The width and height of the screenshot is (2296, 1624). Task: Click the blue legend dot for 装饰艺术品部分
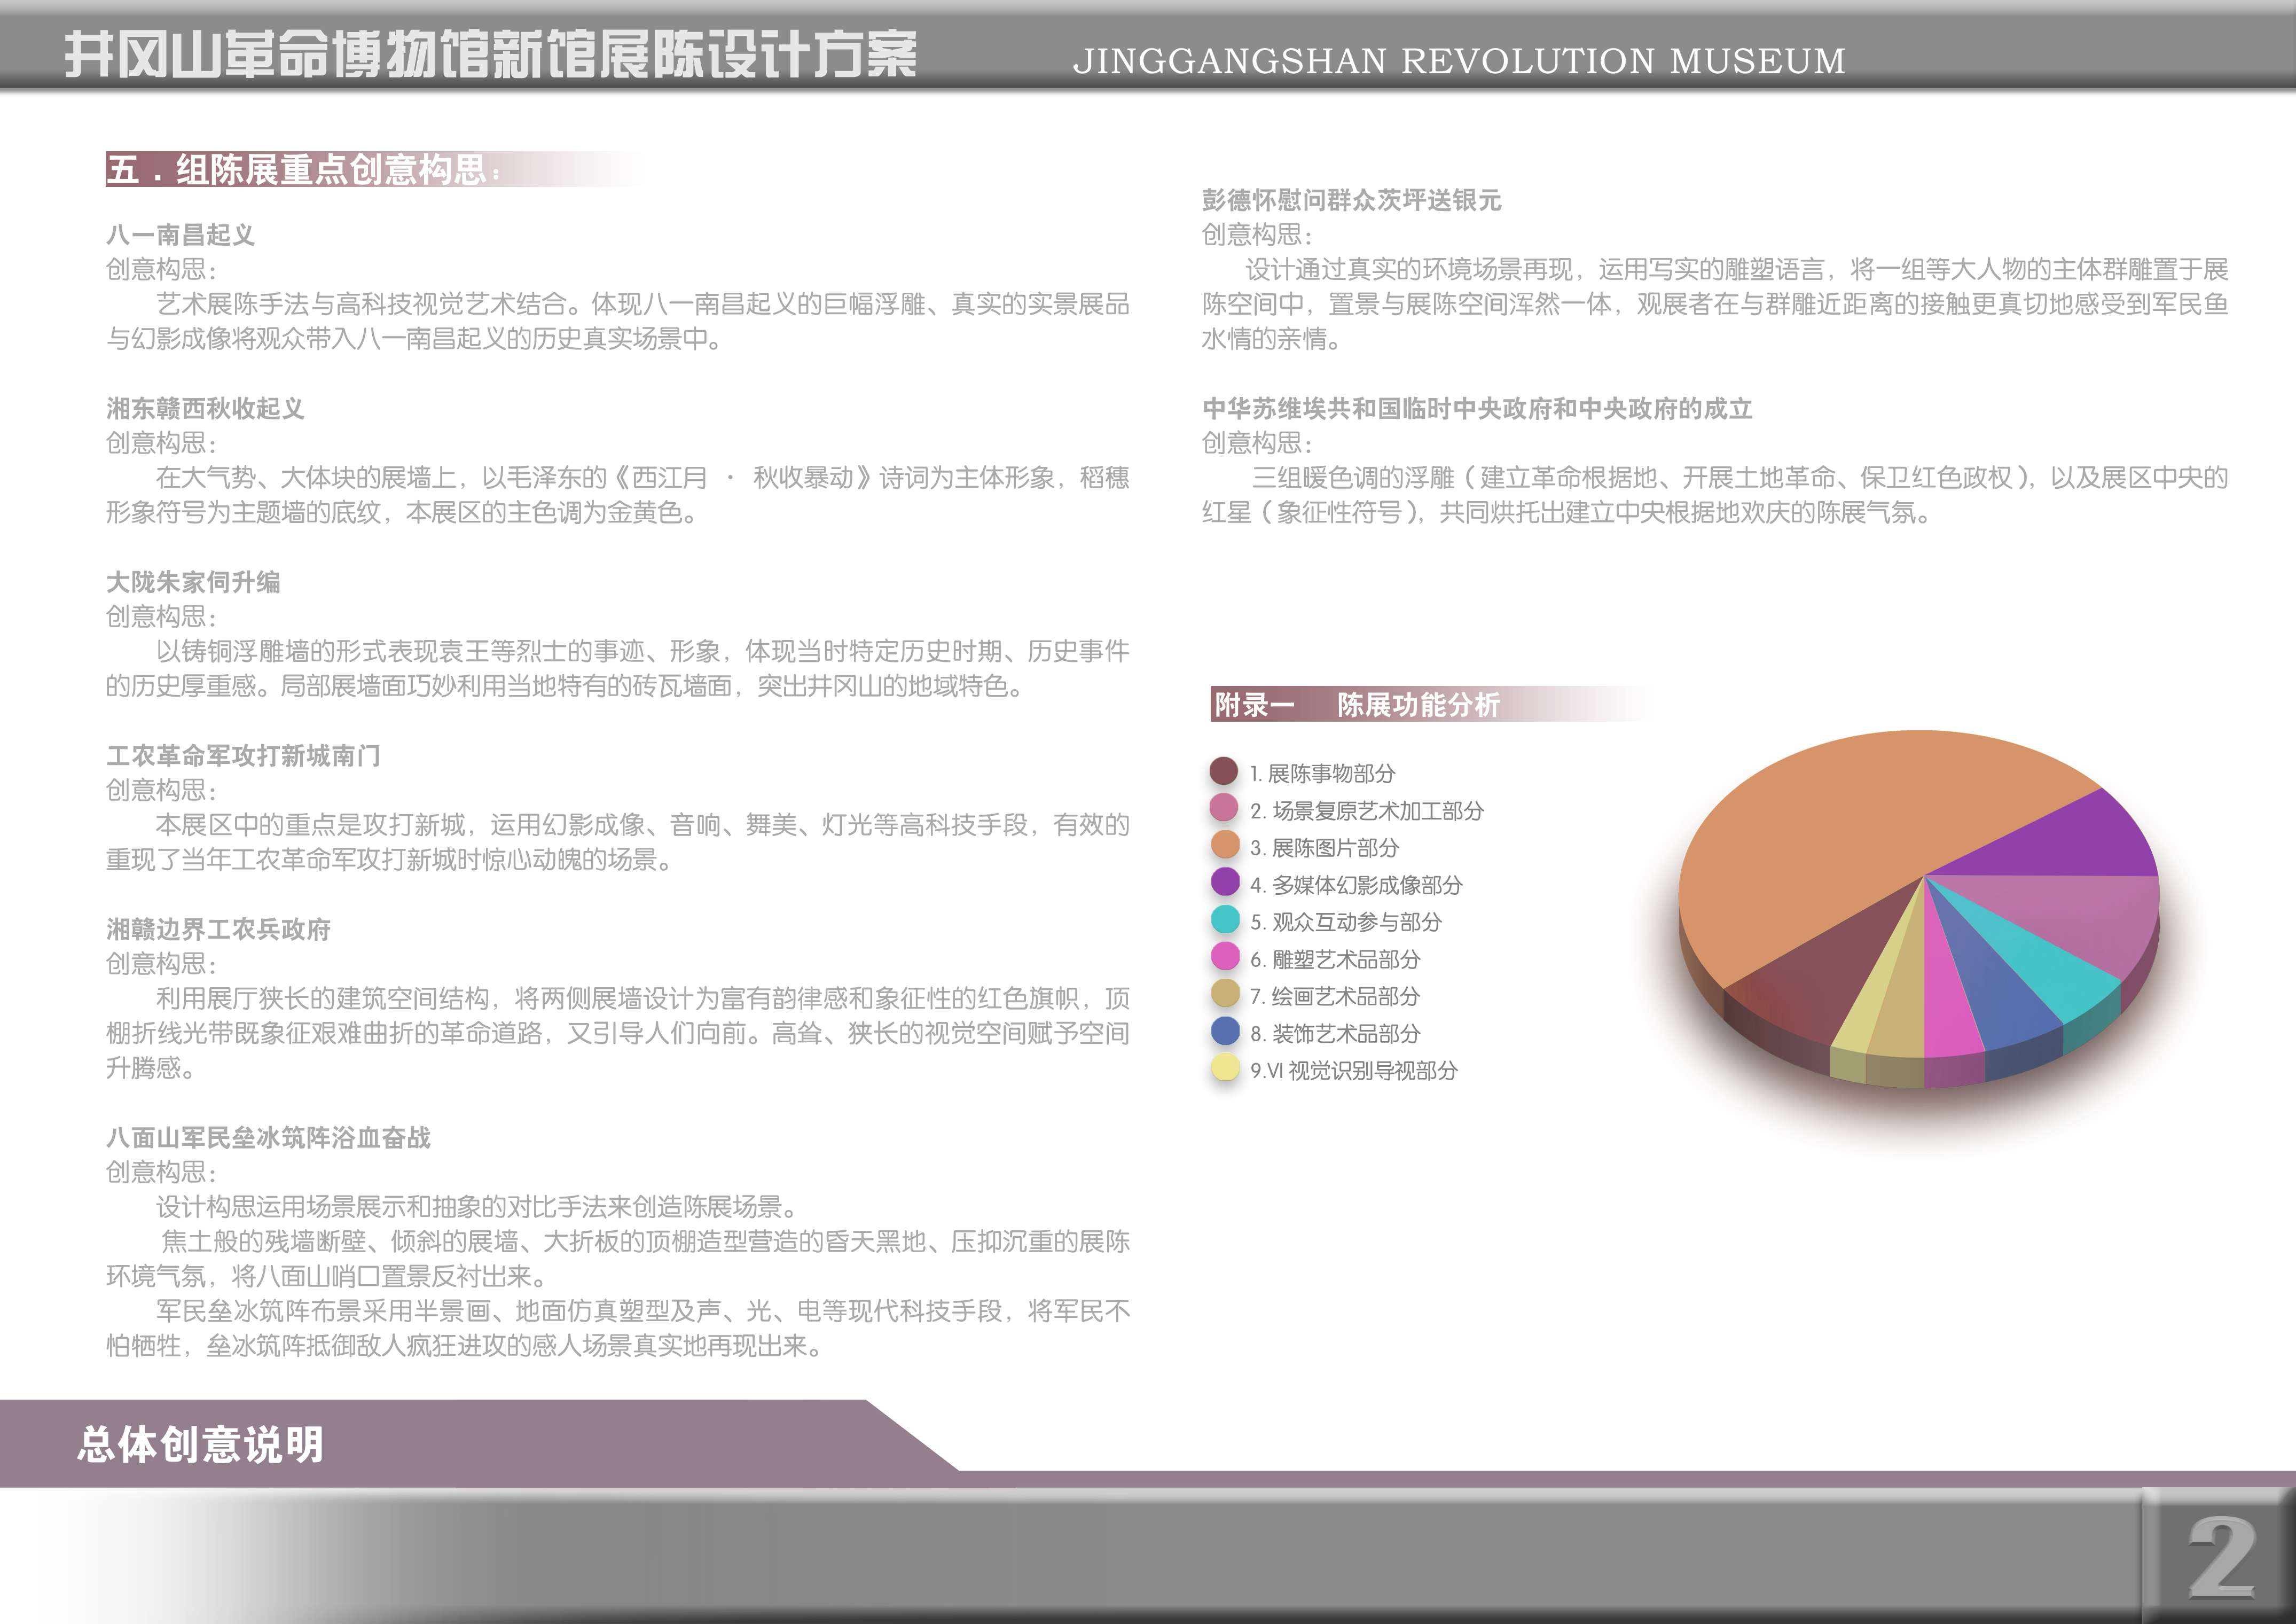pos(1225,1030)
